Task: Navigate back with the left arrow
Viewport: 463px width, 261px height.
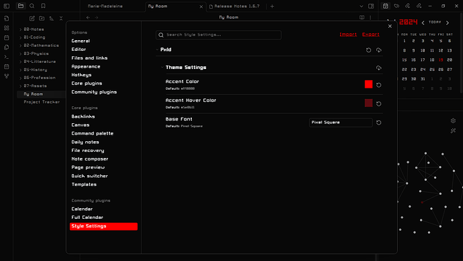Action: point(88,17)
